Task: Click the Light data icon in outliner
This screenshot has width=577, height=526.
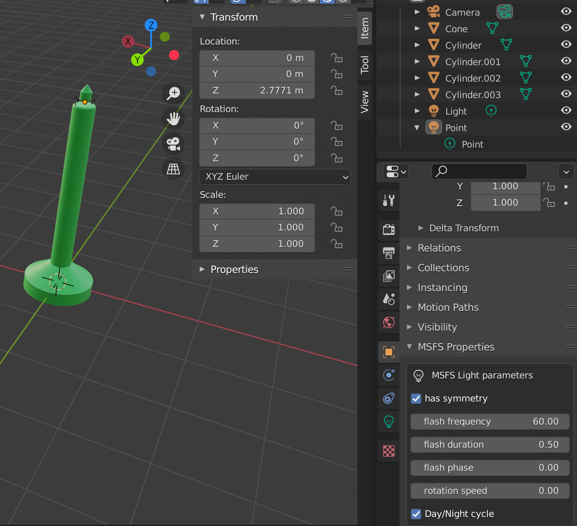Action: click(x=491, y=110)
